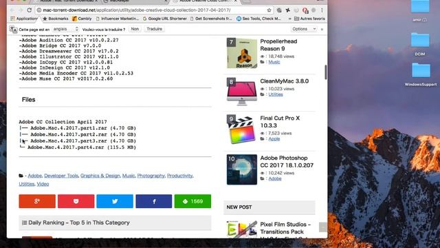Open the Music link in post categories
Image resolution: width=440 pixels, height=248 pixels.
pyautogui.click(x=129, y=176)
